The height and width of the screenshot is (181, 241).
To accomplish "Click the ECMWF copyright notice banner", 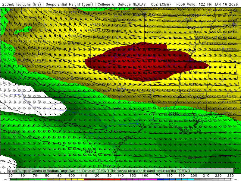I will pos(121,171).
